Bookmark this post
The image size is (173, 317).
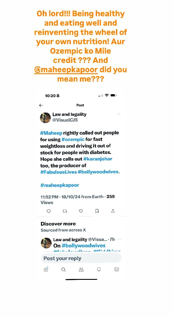coord(97,211)
